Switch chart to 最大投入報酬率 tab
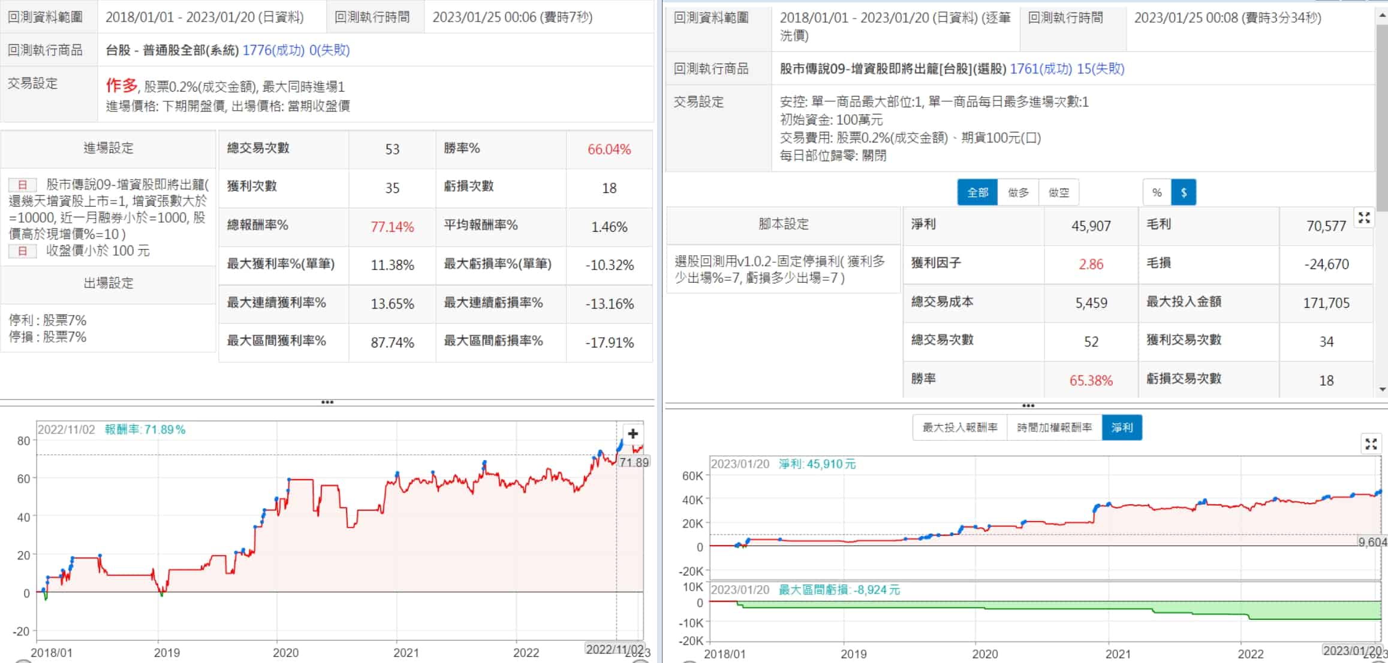The height and width of the screenshot is (663, 1388). coord(959,428)
